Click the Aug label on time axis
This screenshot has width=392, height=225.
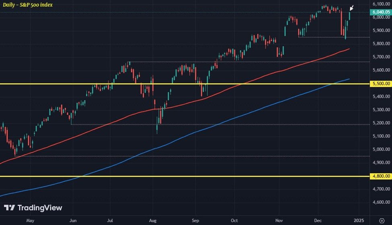point(152,221)
